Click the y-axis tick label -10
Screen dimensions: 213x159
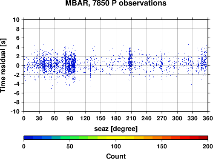coord(15,111)
